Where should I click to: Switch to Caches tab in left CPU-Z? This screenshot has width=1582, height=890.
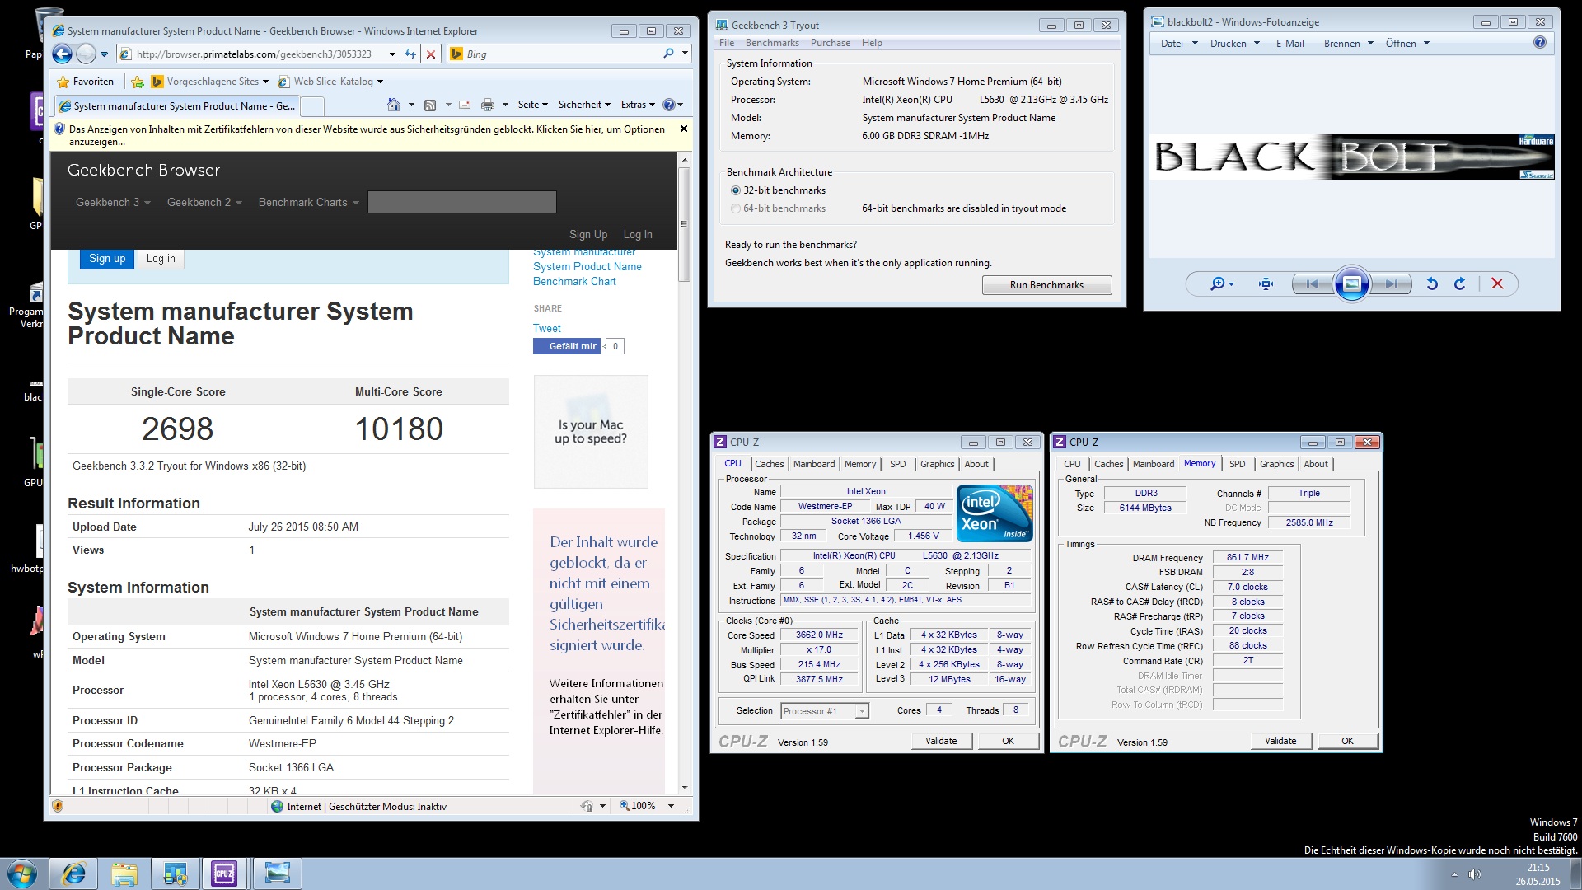pos(769,464)
